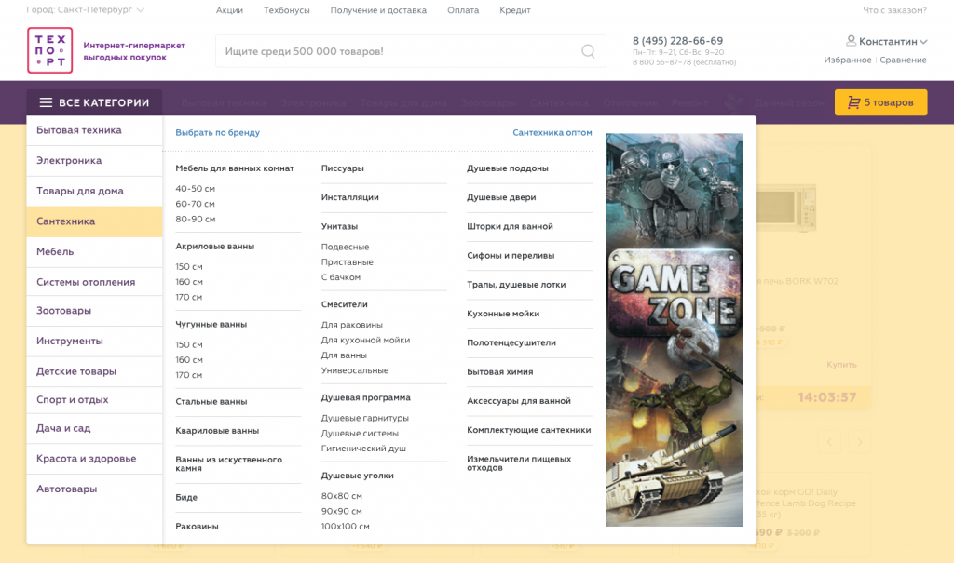Go to Акриловые ванны subcategory
This screenshot has width=954, height=563.
(x=215, y=247)
